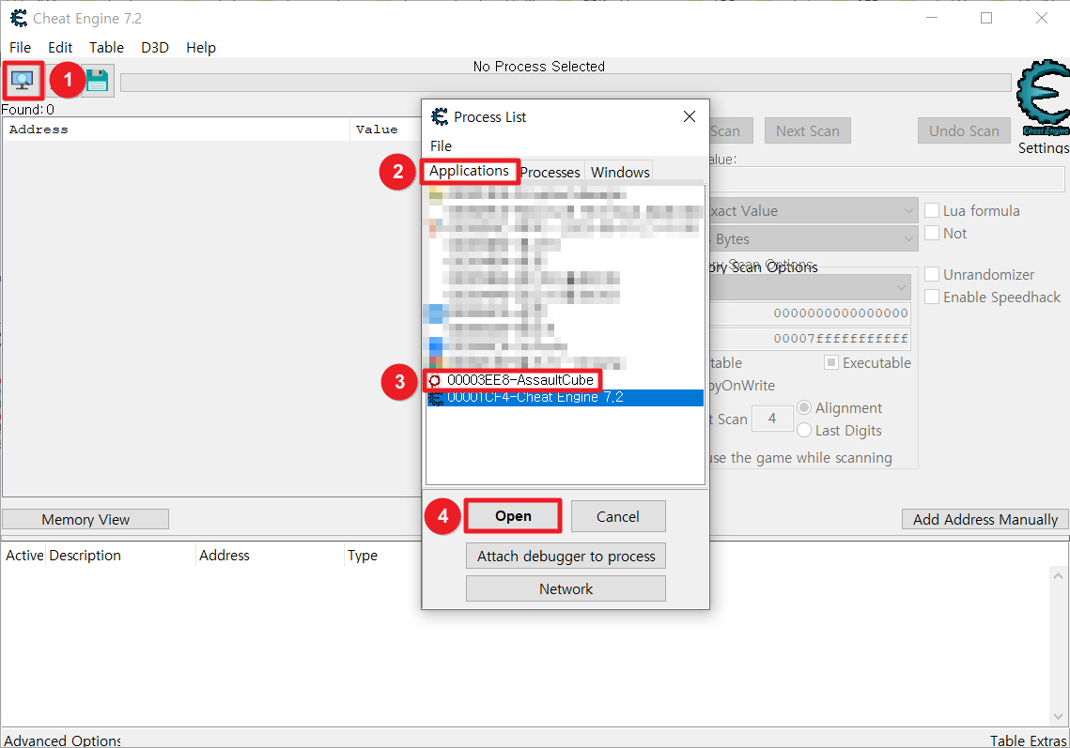The width and height of the screenshot is (1070, 748).
Task: Click Attach debugger to process
Action: 566,557
